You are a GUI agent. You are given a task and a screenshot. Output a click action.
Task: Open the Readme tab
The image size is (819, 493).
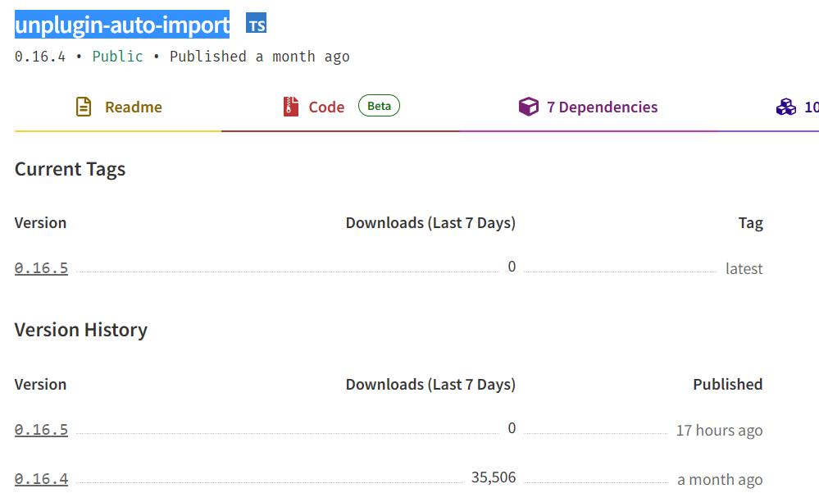[x=118, y=107]
